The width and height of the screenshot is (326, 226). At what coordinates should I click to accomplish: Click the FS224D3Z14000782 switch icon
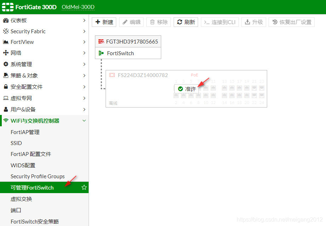pyautogui.click(x=112, y=75)
